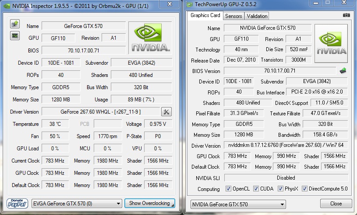Switch to the Validation tab
357x215 pixels.
pos(257,16)
